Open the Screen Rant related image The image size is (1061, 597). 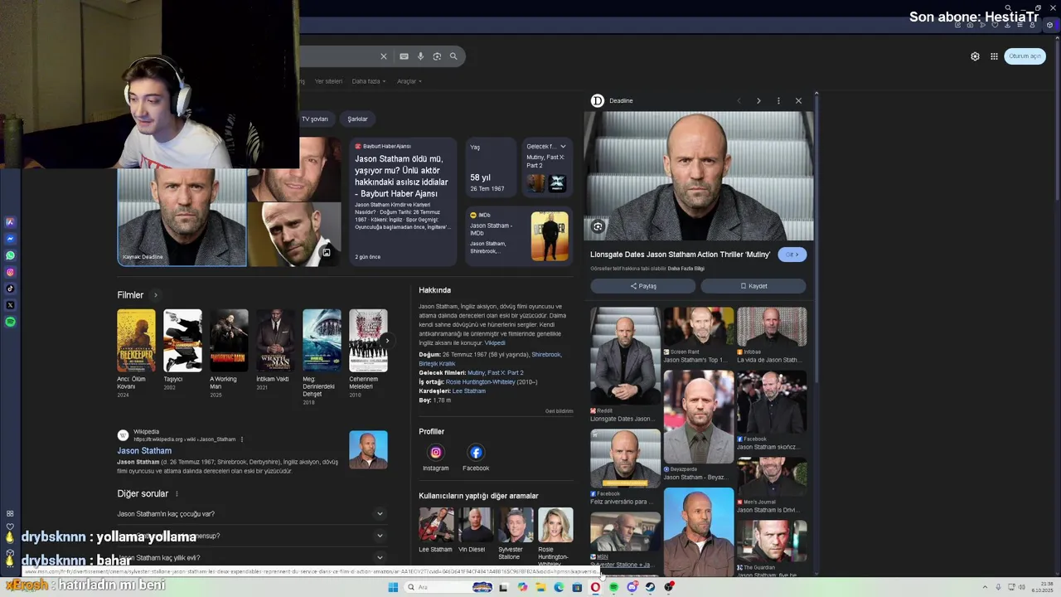pos(699,327)
